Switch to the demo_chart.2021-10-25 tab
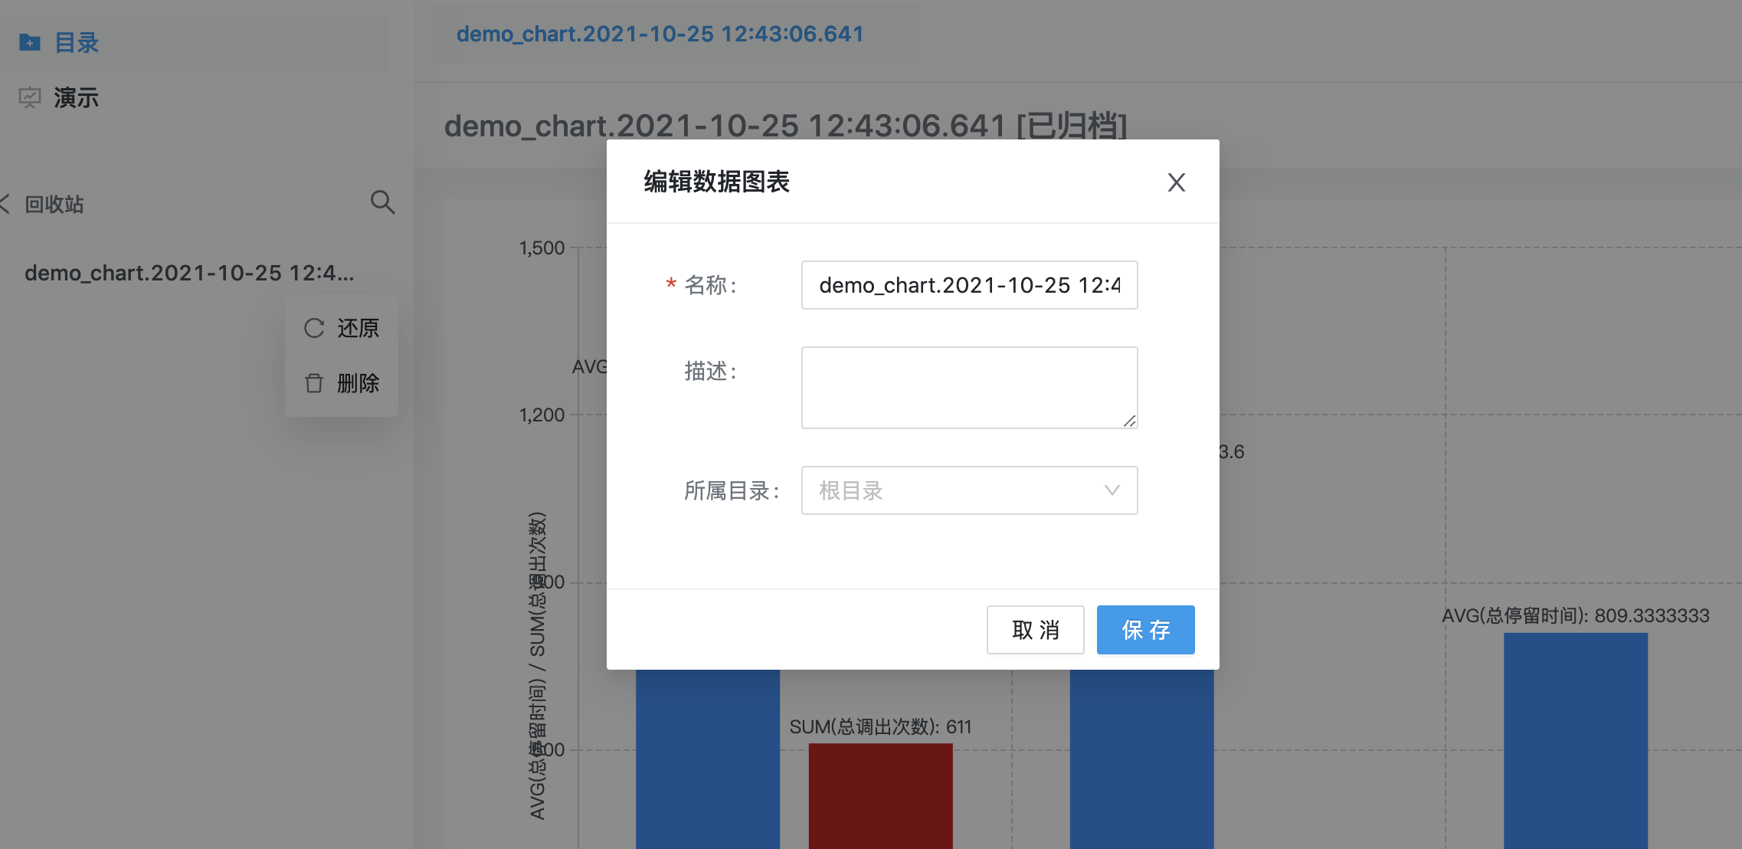1742x849 pixels. coord(660,34)
